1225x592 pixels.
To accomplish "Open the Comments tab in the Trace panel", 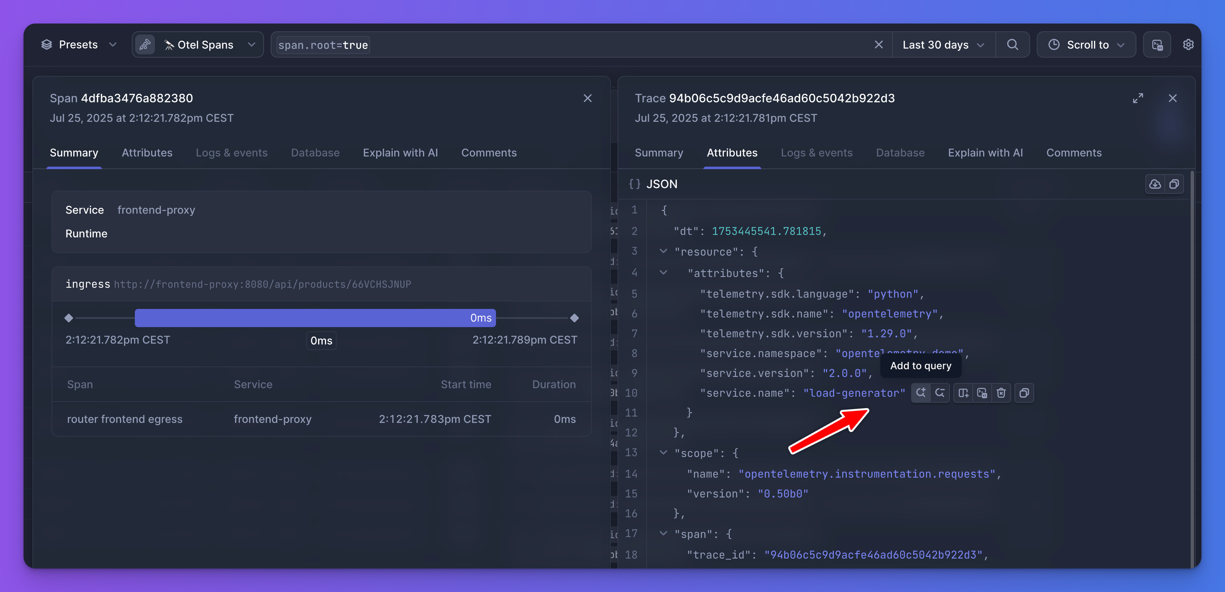I will click(x=1074, y=153).
